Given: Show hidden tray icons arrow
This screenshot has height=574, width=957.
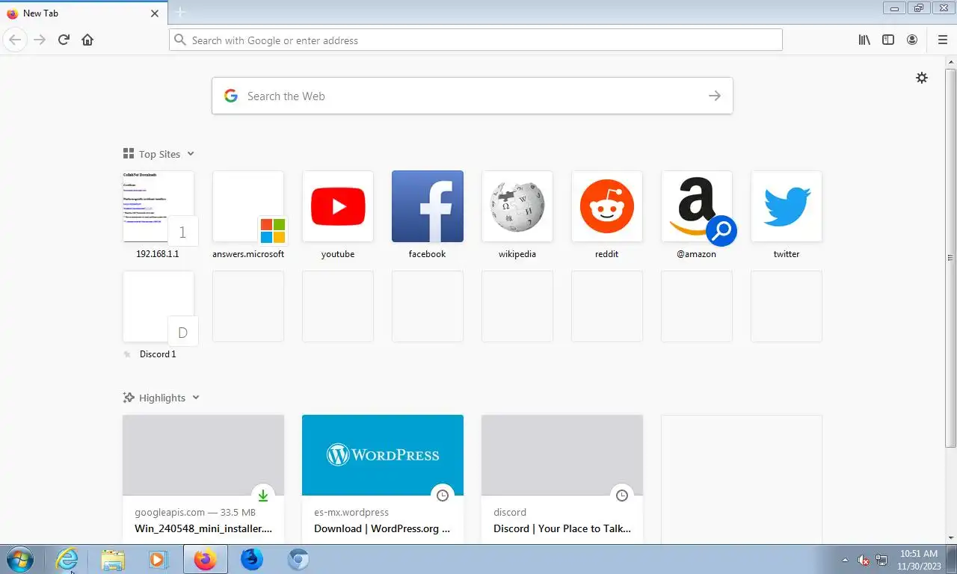Looking at the screenshot, I should [x=845, y=560].
